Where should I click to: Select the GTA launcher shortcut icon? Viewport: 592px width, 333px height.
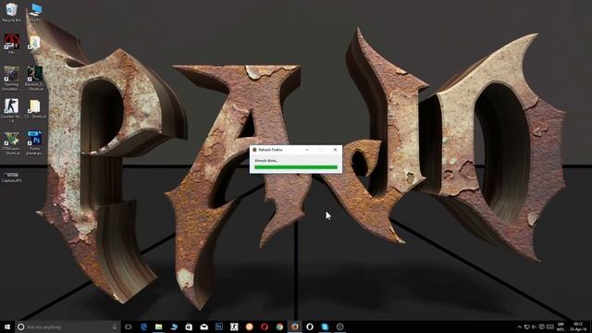[11, 143]
